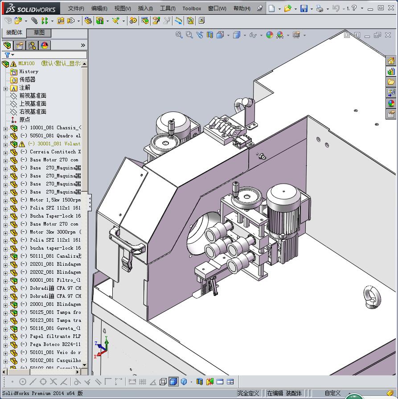398x399 pixels.
Task: Select the 上视基准面 plane
Action: (33, 103)
